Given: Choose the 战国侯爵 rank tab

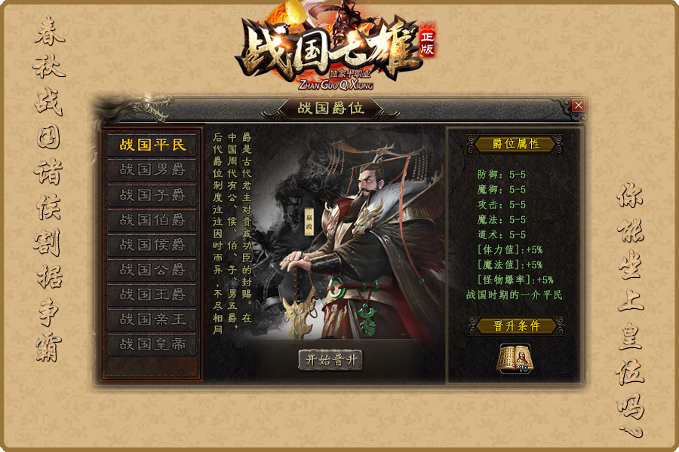Looking at the screenshot, I should [152, 245].
